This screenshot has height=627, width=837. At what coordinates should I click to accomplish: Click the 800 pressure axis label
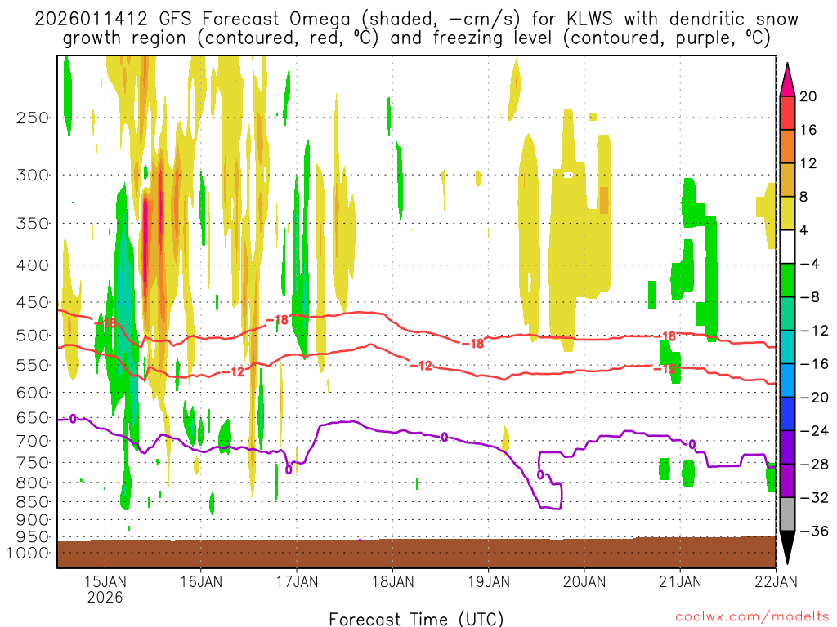click(33, 483)
